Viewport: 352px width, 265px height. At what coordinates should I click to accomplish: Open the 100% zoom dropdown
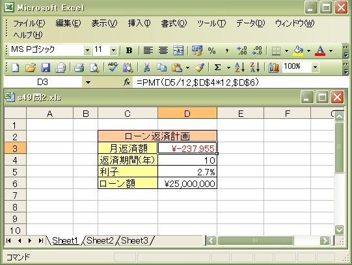coord(315,67)
